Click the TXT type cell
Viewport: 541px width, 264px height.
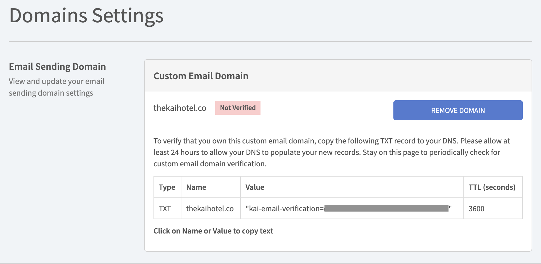pyautogui.click(x=165, y=209)
